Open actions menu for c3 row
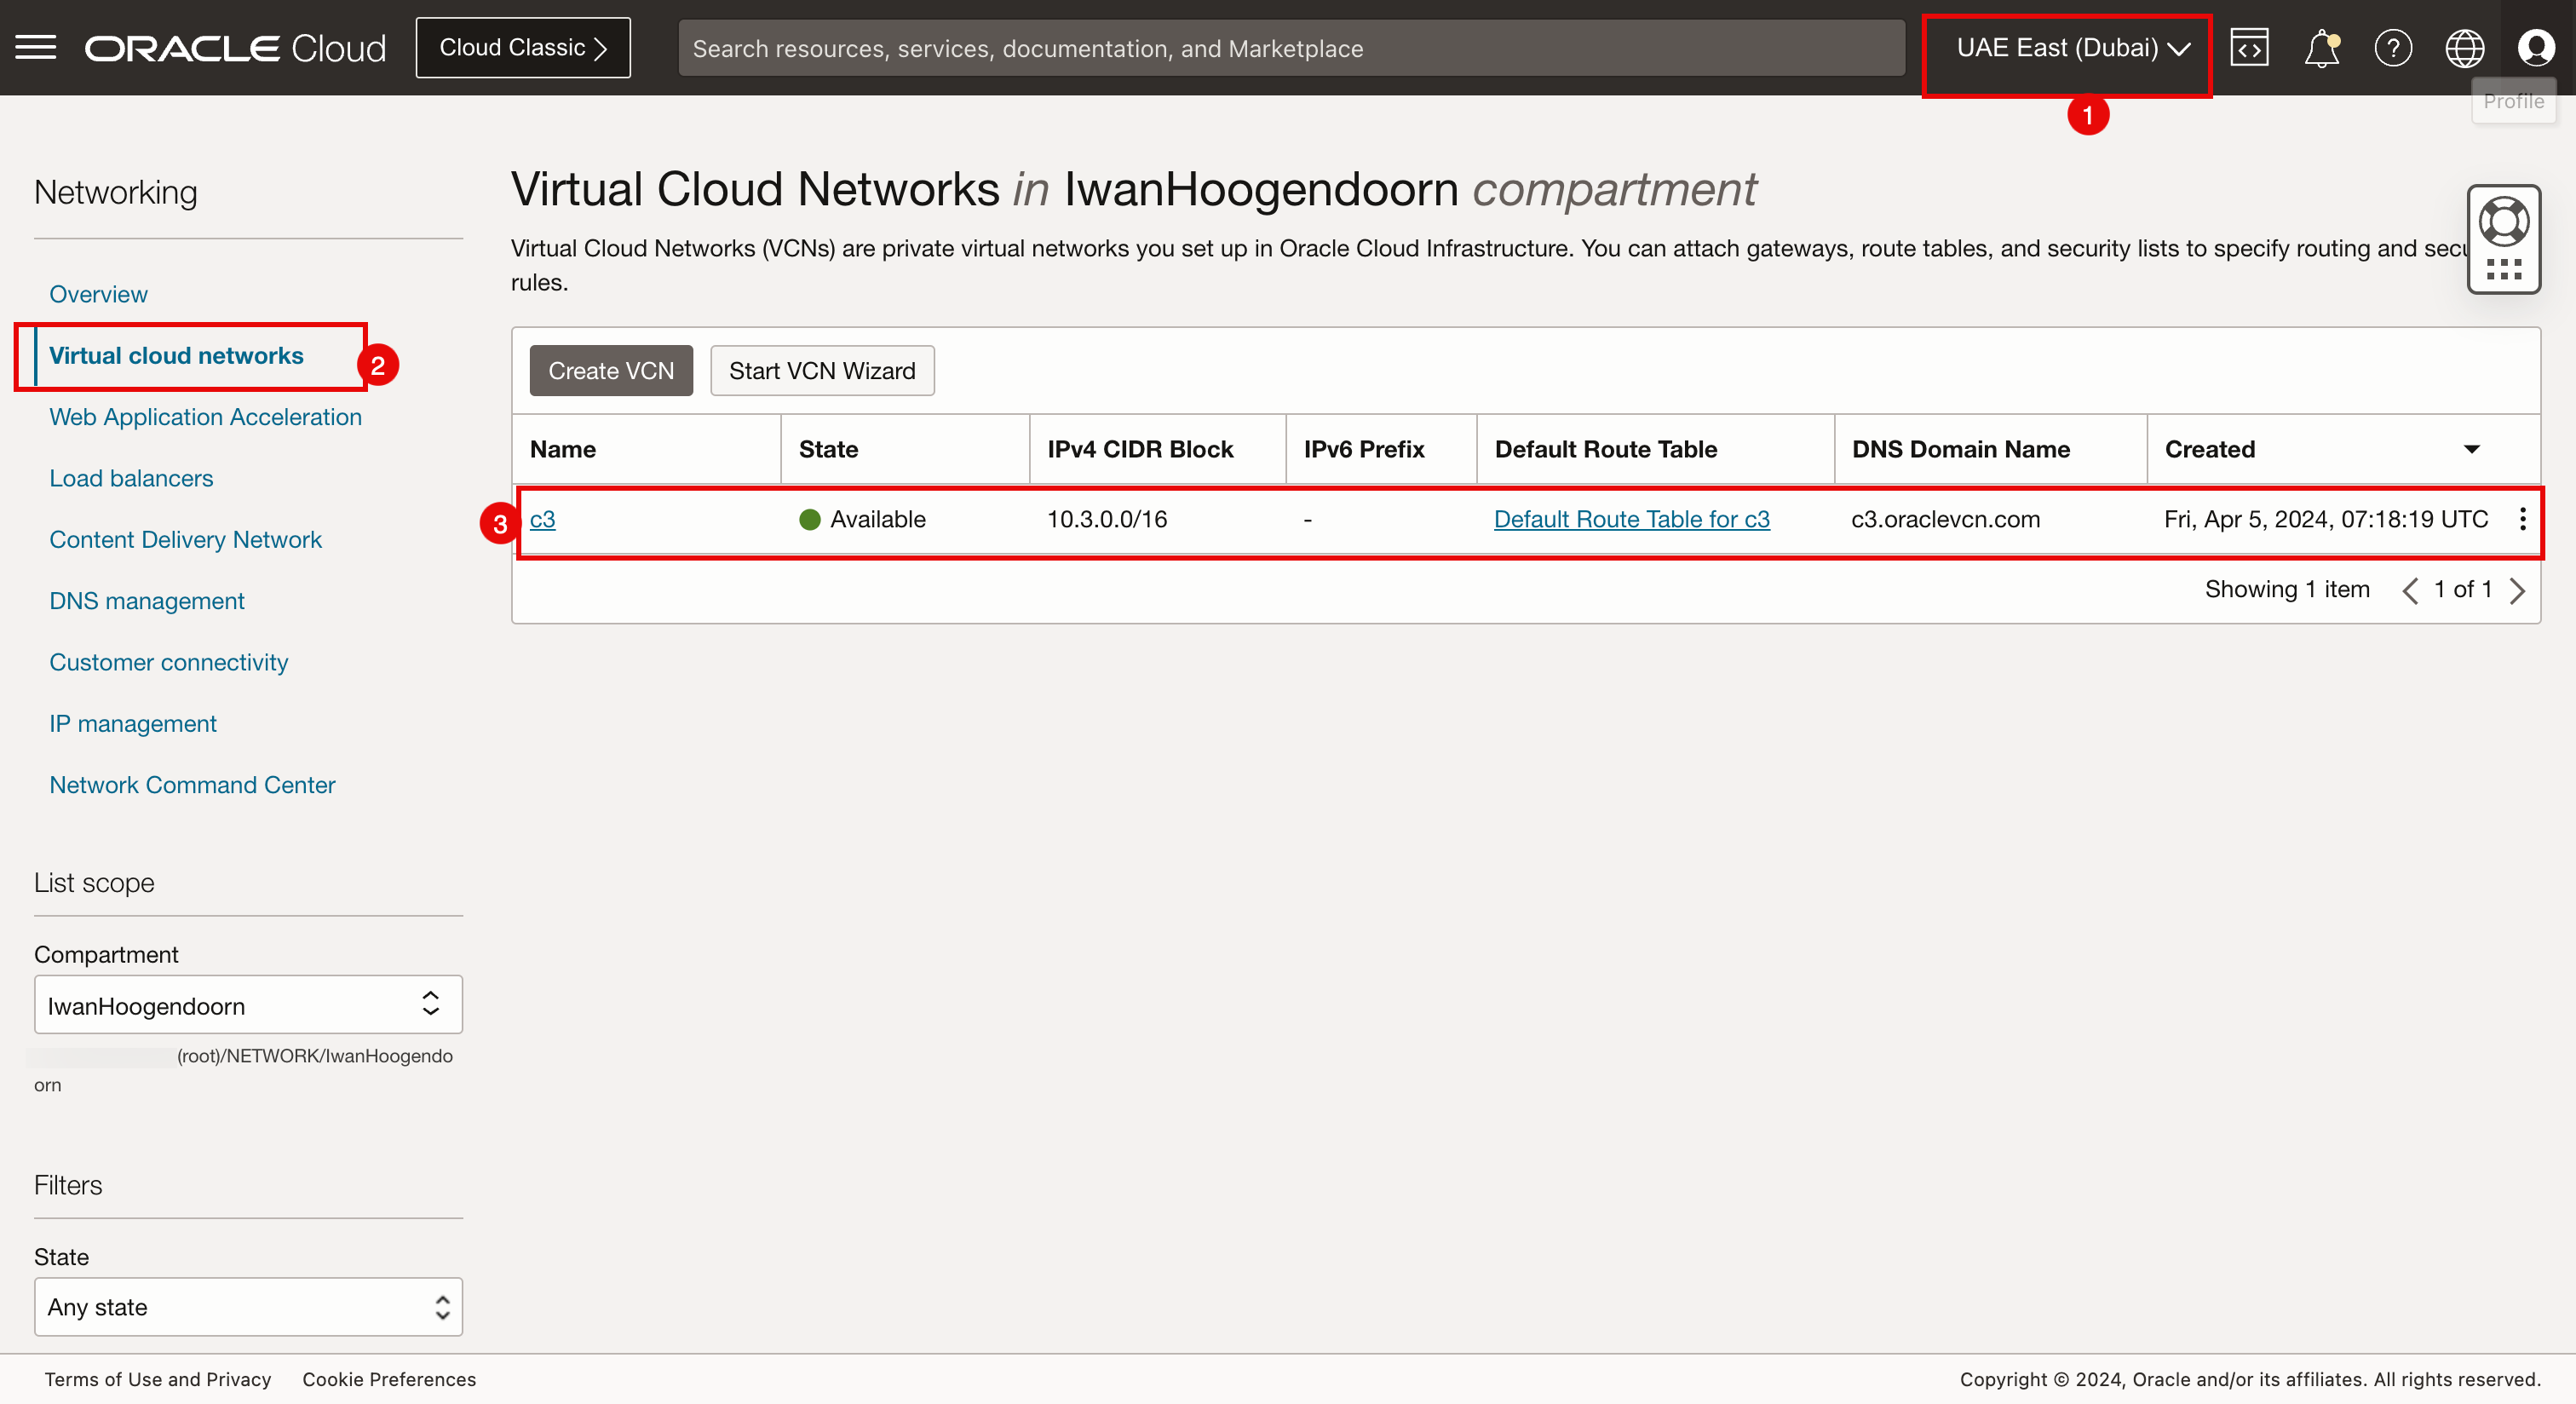The height and width of the screenshot is (1404, 2576). (x=2522, y=519)
